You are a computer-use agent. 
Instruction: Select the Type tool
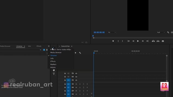click(54, 74)
